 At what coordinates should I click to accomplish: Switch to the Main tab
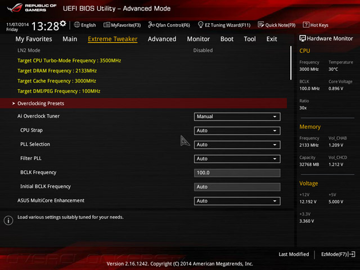tap(70, 39)
